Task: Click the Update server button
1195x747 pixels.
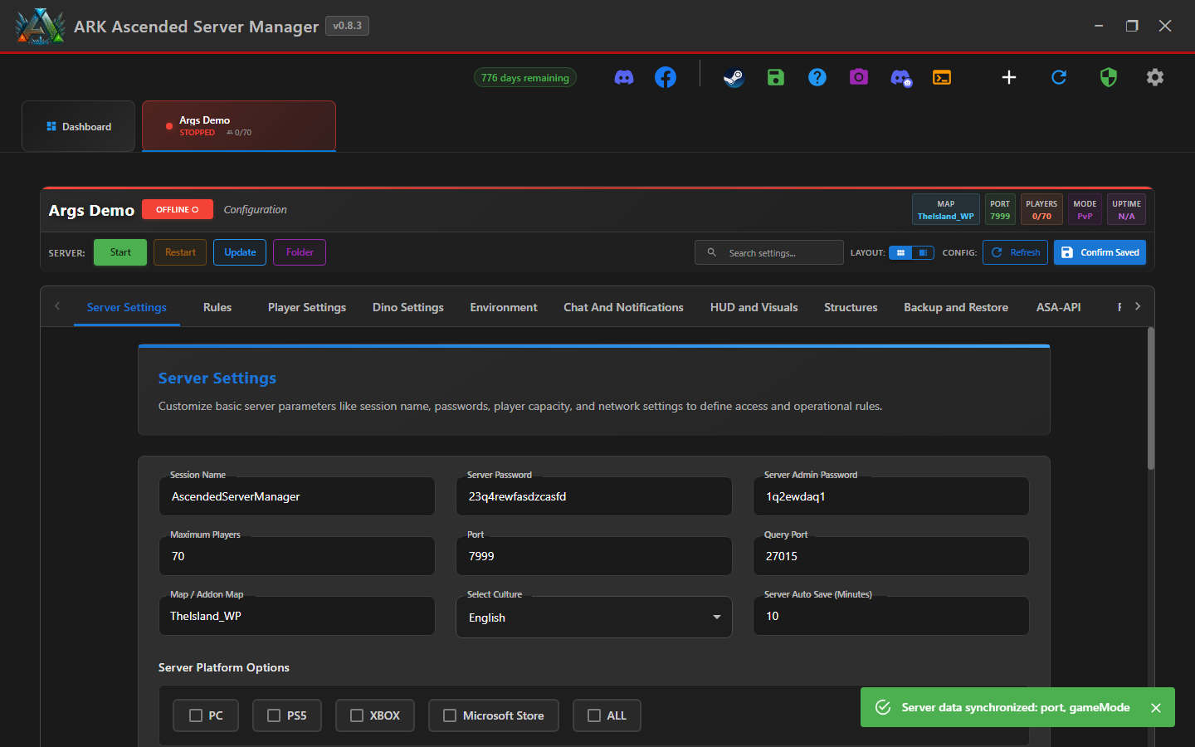Action: (240, 252)
